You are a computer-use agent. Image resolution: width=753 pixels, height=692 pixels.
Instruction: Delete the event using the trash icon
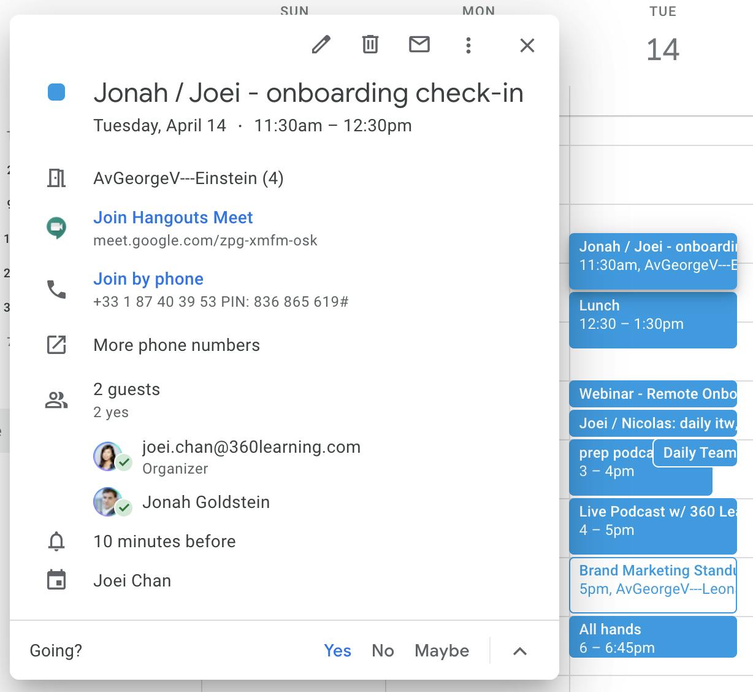point(370,44)
